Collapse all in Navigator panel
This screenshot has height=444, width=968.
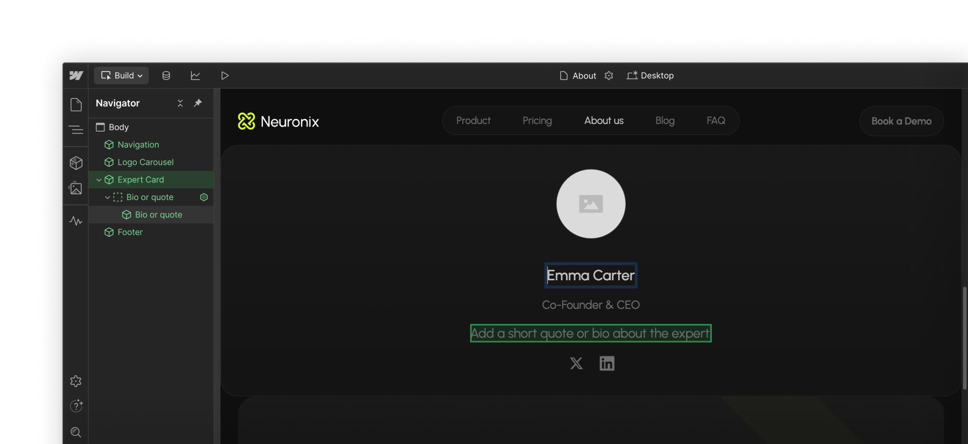coord(180,103)
